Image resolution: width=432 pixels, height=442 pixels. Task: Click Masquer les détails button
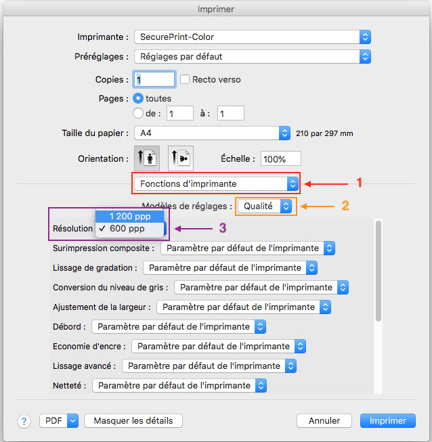[133, 421]
